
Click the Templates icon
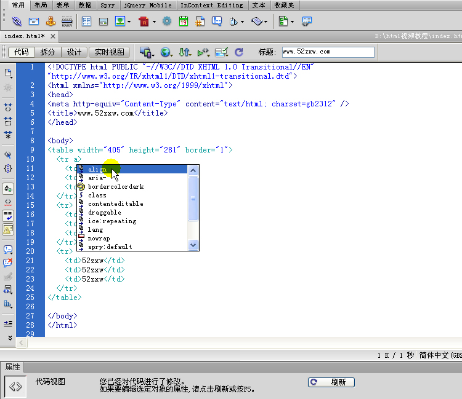click(x=283, y=21)
